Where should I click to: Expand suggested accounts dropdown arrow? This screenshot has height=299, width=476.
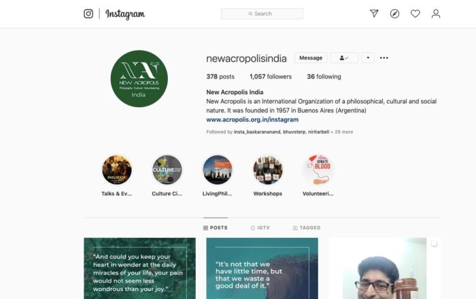point(368,58)
